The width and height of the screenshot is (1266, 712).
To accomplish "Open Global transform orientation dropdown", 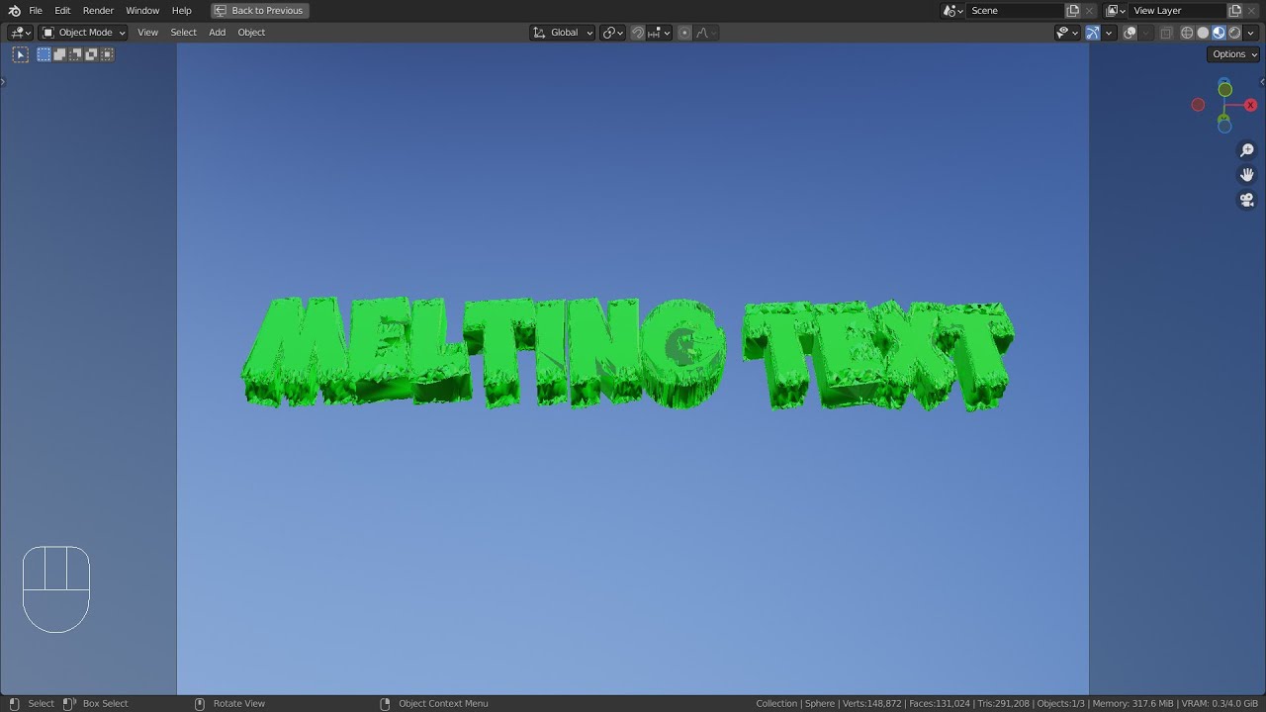I will (x=563, y=32).
